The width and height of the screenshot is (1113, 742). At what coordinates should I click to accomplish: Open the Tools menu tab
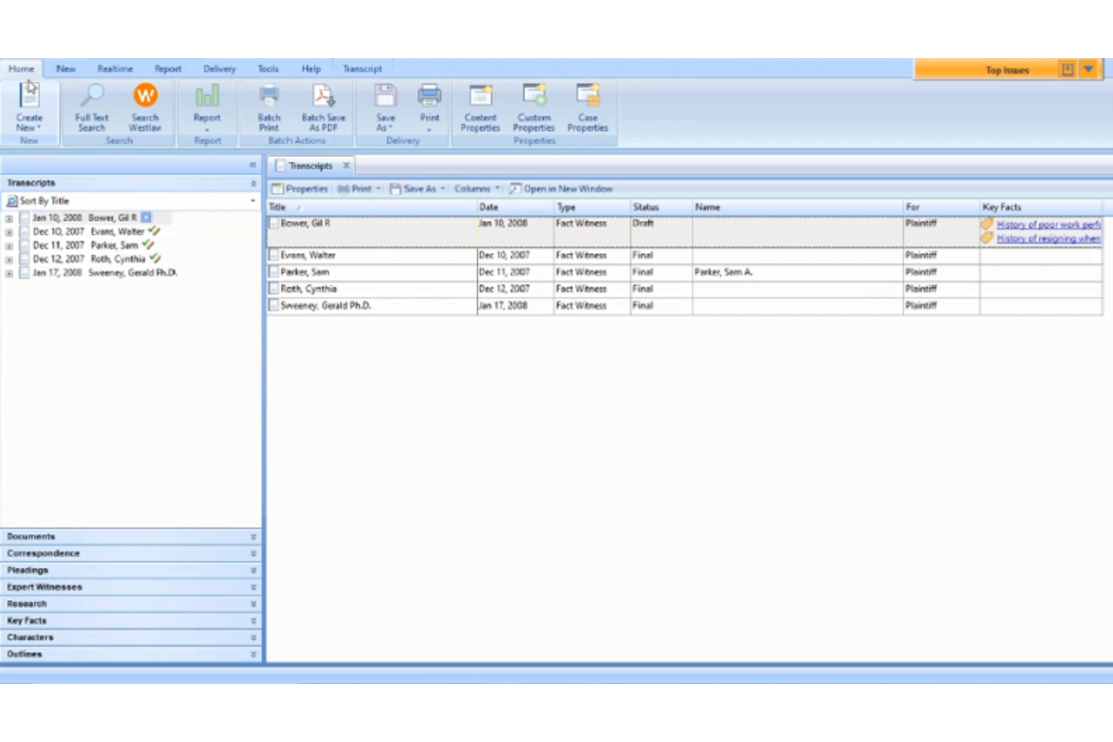tap(268, 68)
